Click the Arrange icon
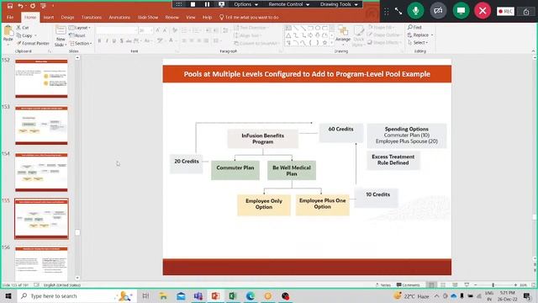This screenshot has height=303, width=538. [x=342, y=35]
